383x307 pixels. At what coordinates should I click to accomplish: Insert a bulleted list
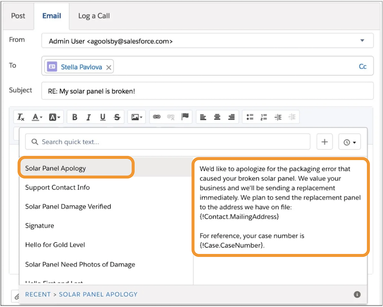249,117
